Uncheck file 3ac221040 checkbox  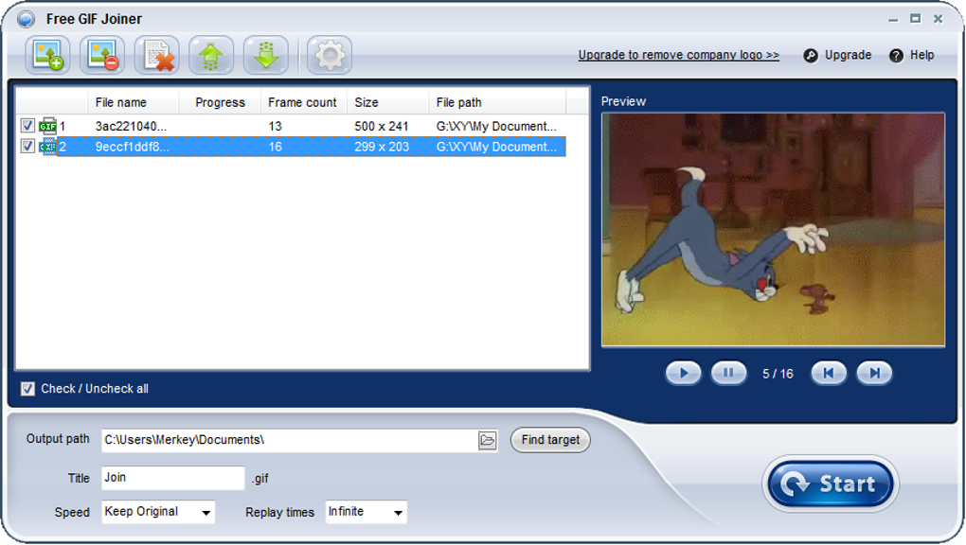tap(27, 126)
